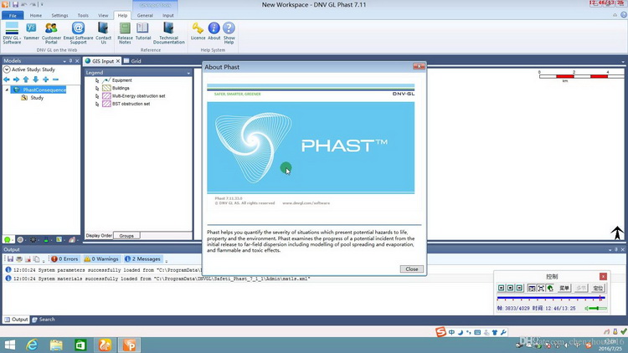
Task: Select the Study tree item
Action: [x=37, y=98]
